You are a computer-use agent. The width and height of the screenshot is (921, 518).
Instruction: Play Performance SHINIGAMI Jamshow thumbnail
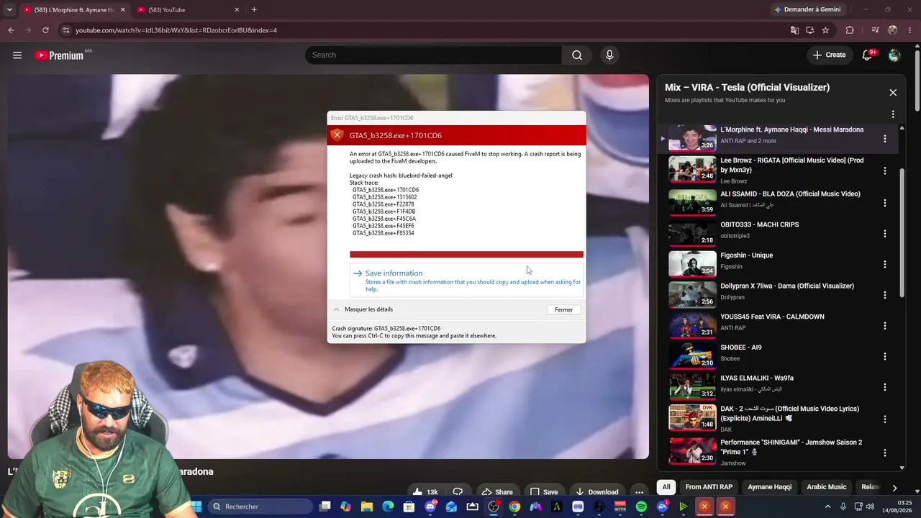pyautogui.click(x=692, y=451)
